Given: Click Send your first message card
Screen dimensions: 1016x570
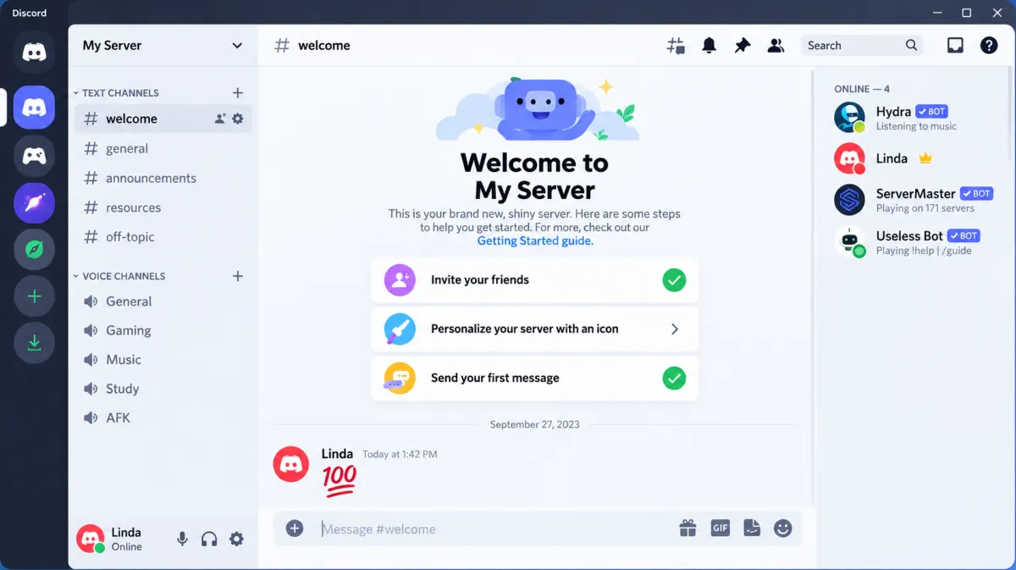Looking at the screenshot, I should pyautogui.click(x=535, y=378).
